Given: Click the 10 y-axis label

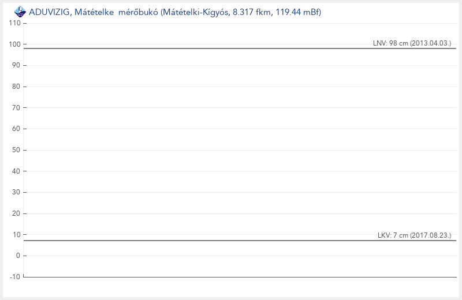Looking at the screenshot, I should pos(17,235).
